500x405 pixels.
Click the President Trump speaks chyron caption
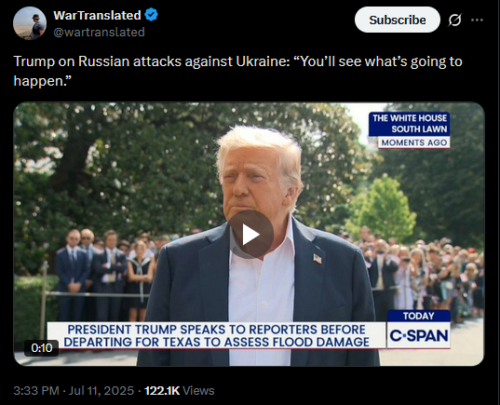point(217,335)
